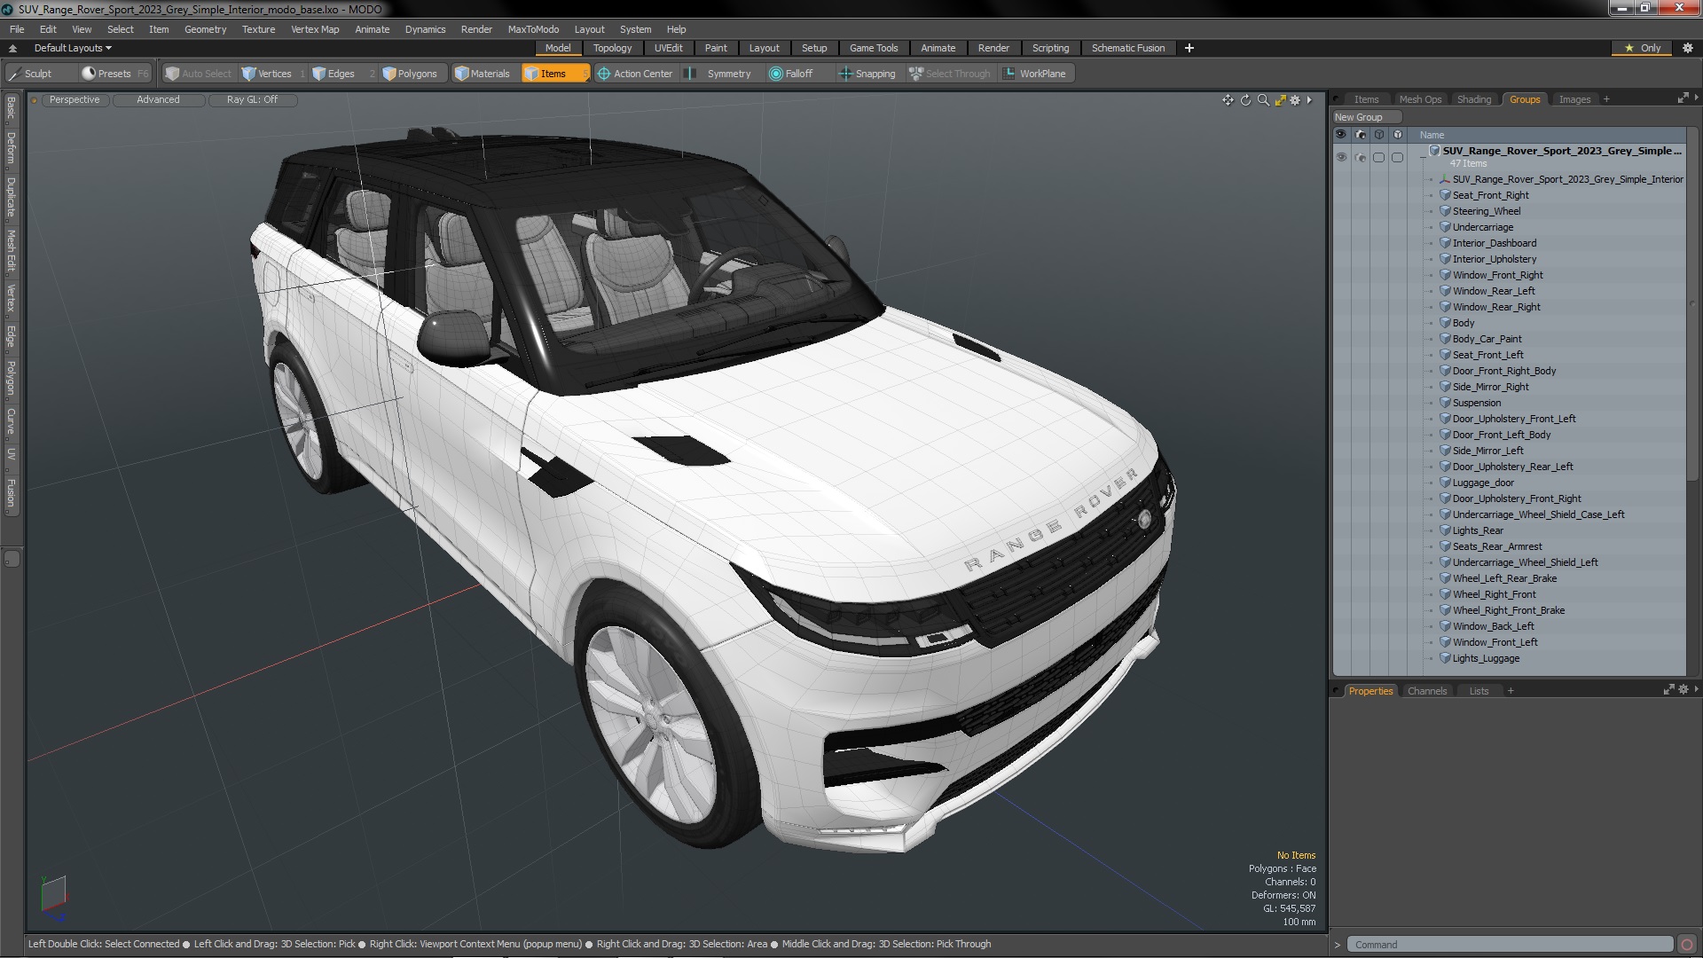The width and height of the screenshot is (1703, 958).
Task: Click the viewport pan move icon
Action: click(1228, 100)
